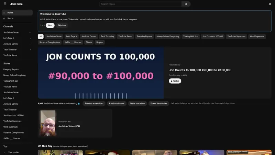Select the Let's Tape It filter chip
275x155 pixels.
[x=71, y=37]
